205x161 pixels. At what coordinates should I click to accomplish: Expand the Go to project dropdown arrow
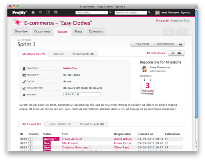[110, 12]
